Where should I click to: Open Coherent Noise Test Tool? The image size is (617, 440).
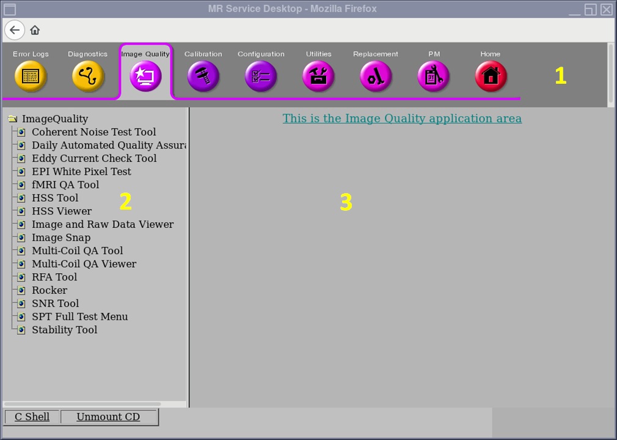(93, 132)
